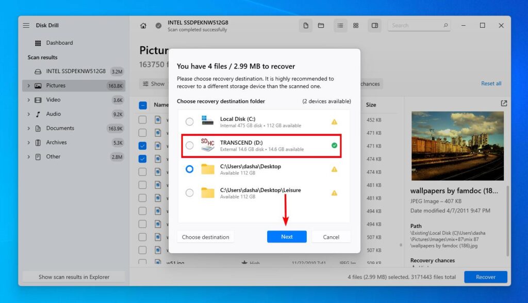The width and height of the screenshot is (528, 303).
Task: Expand the Documents category in the sidebar
Action: pyautogui.click(x=29, y=128)
